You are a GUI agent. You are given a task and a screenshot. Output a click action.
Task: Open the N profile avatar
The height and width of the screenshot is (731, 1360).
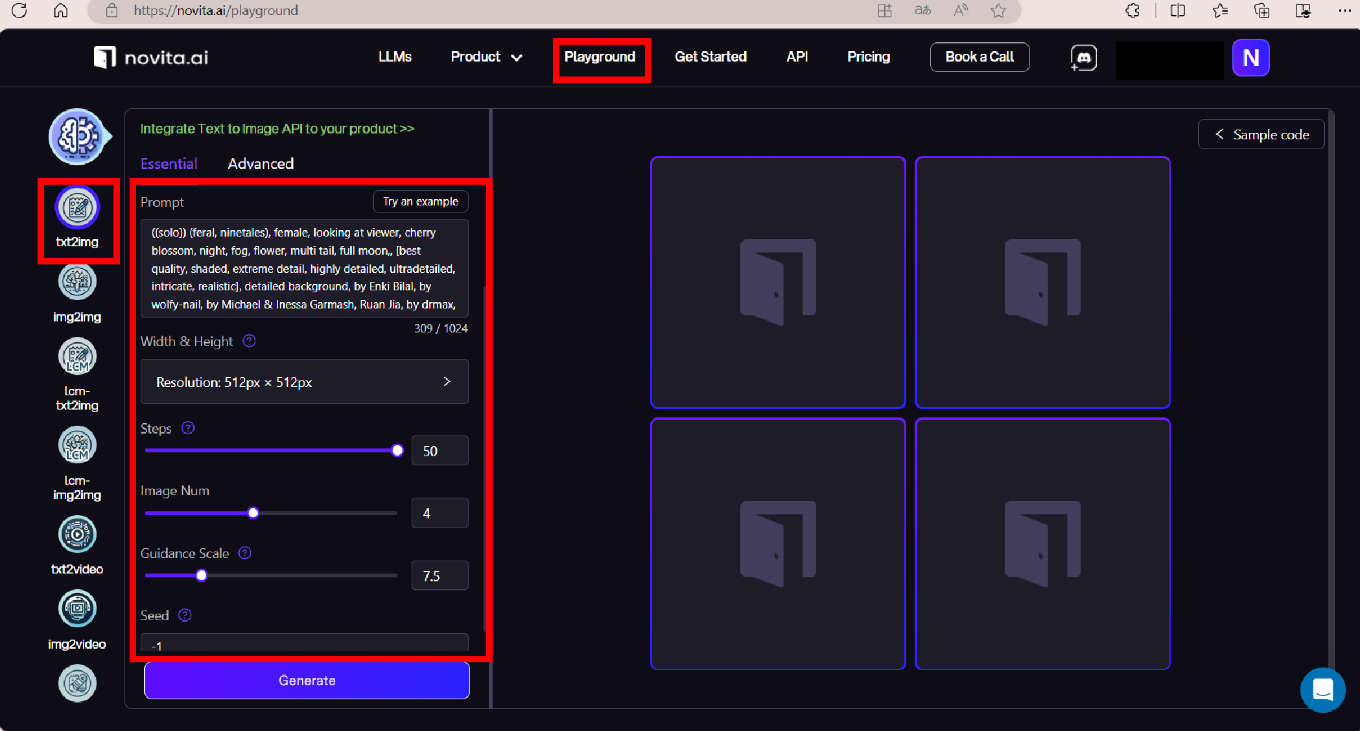[x=1250, y=58]
